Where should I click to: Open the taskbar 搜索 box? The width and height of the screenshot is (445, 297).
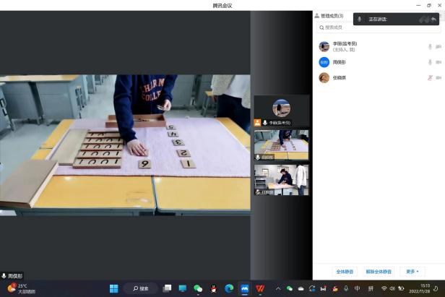(x=141, y=288)
